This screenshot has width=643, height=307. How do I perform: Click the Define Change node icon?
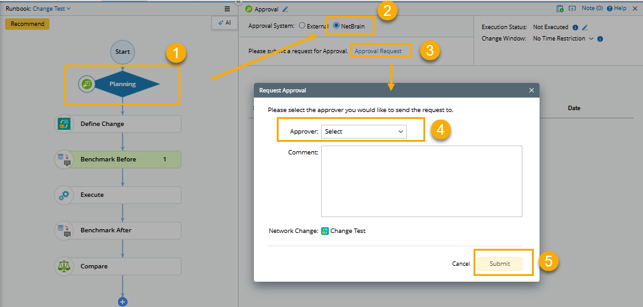(63, 124)
